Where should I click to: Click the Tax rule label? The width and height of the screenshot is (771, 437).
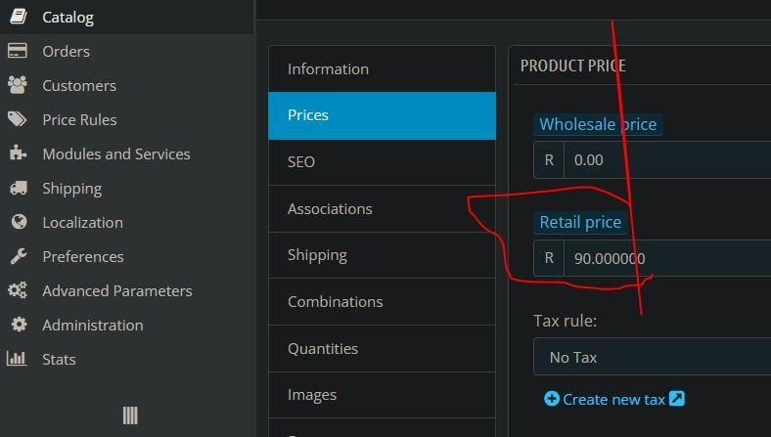565,321
